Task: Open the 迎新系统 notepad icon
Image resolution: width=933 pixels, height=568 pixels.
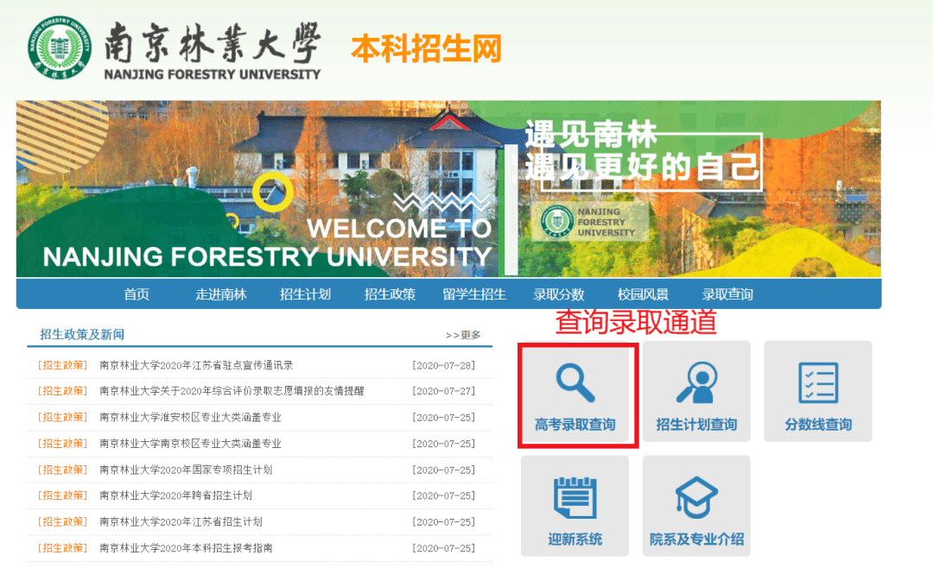Action: [x=574, y=498]
